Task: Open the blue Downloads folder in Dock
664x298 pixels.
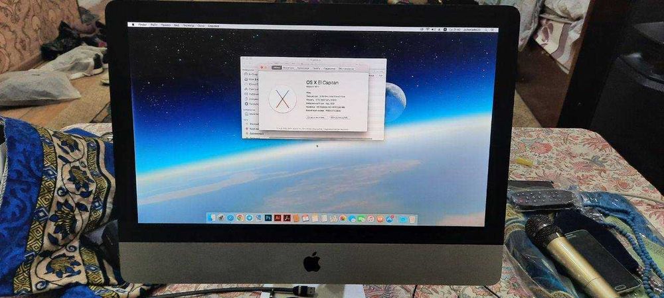Action: tap(403, 219)
